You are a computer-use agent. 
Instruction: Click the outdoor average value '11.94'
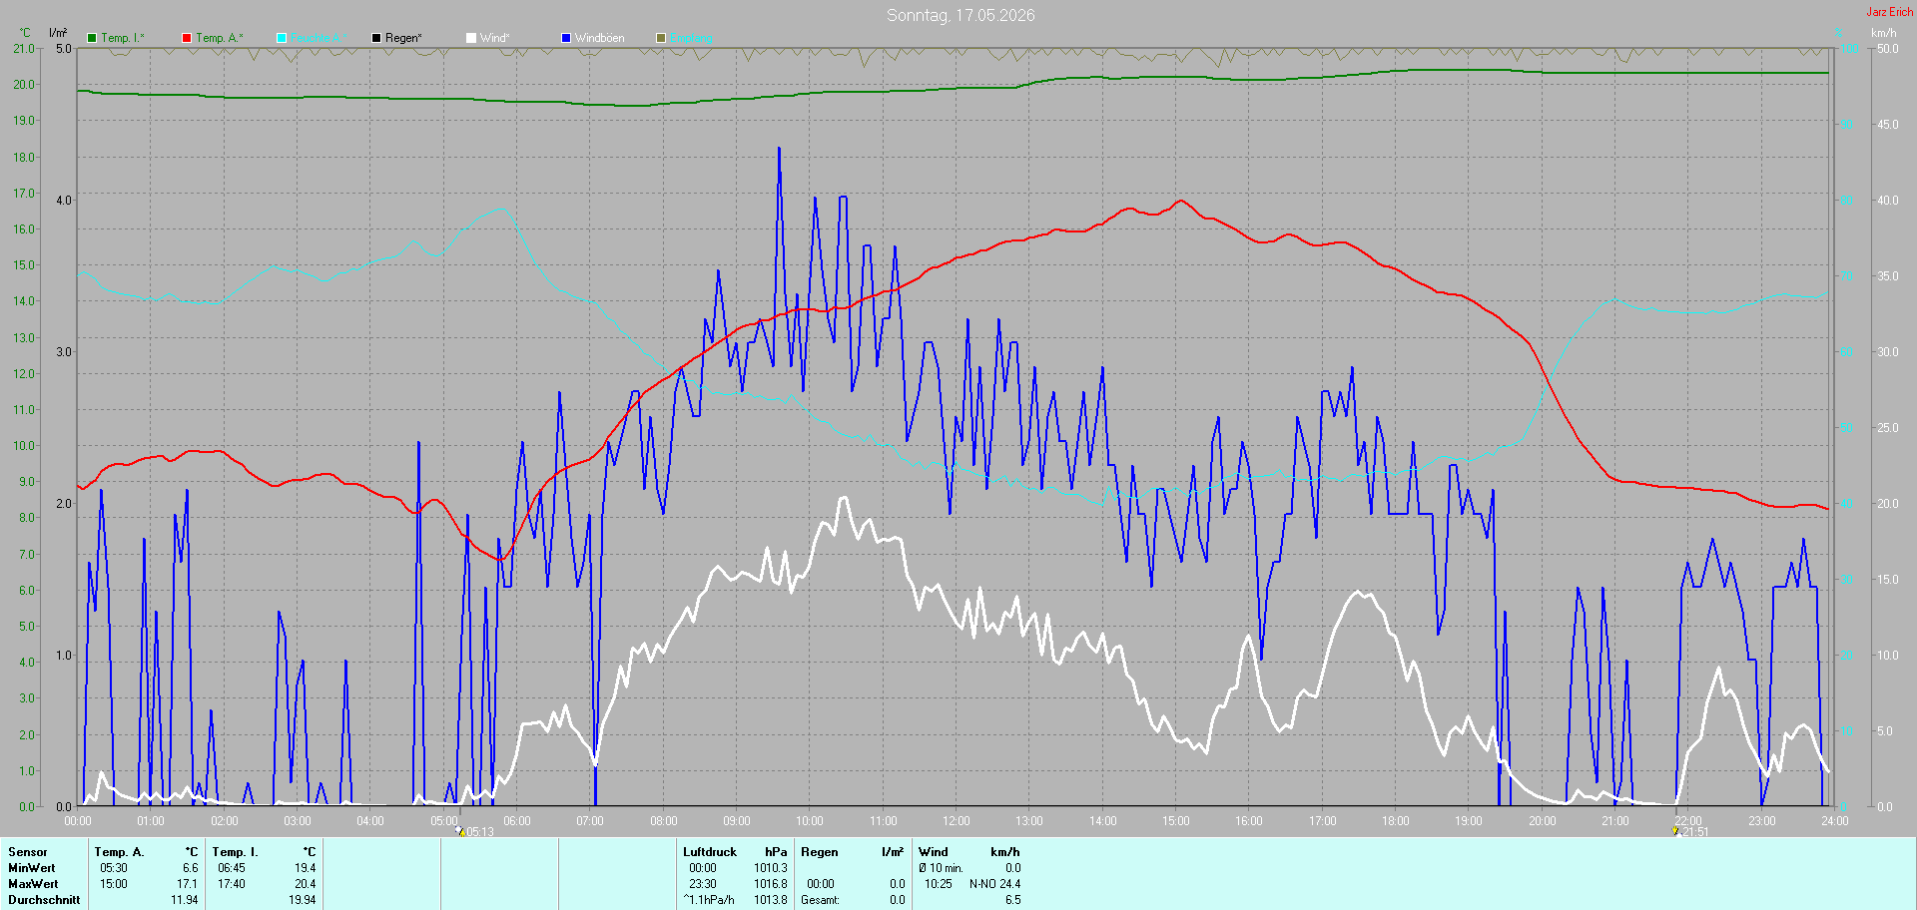(185, 900)
